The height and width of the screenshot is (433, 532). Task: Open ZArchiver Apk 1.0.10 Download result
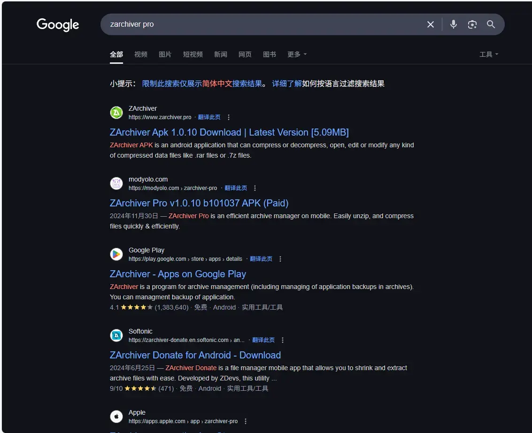pyautogui.click(x=229, y=132)
